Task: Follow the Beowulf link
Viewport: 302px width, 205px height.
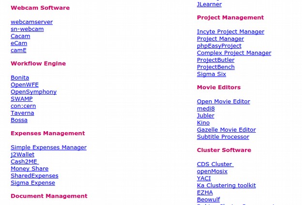Action: [208, 200]
